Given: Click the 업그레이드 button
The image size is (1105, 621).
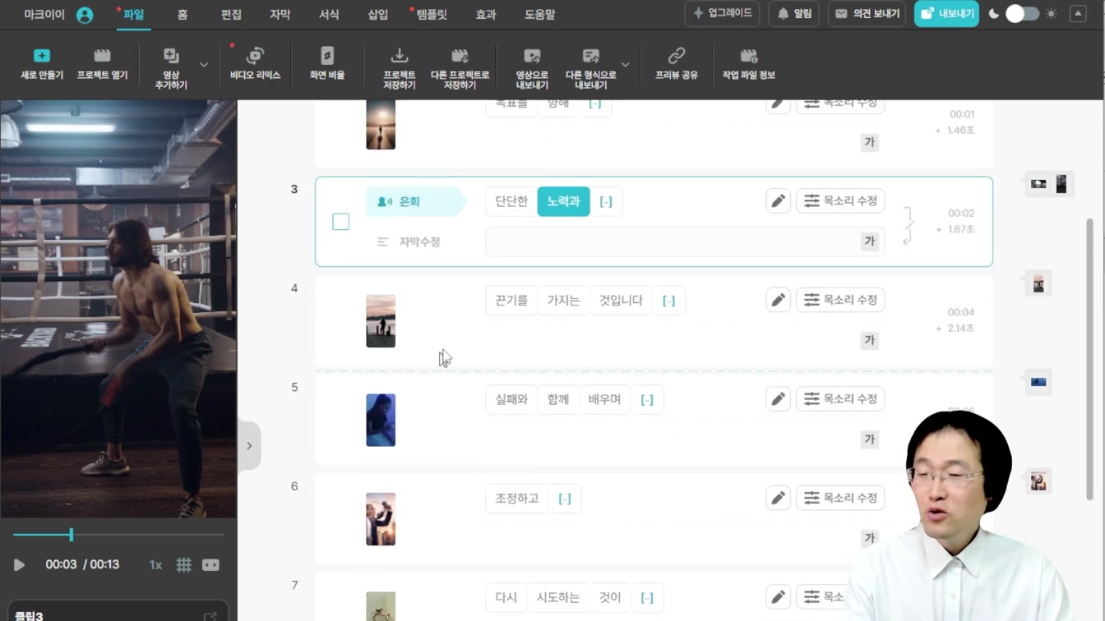Looking at the screenshot, I should coord(722,14).
